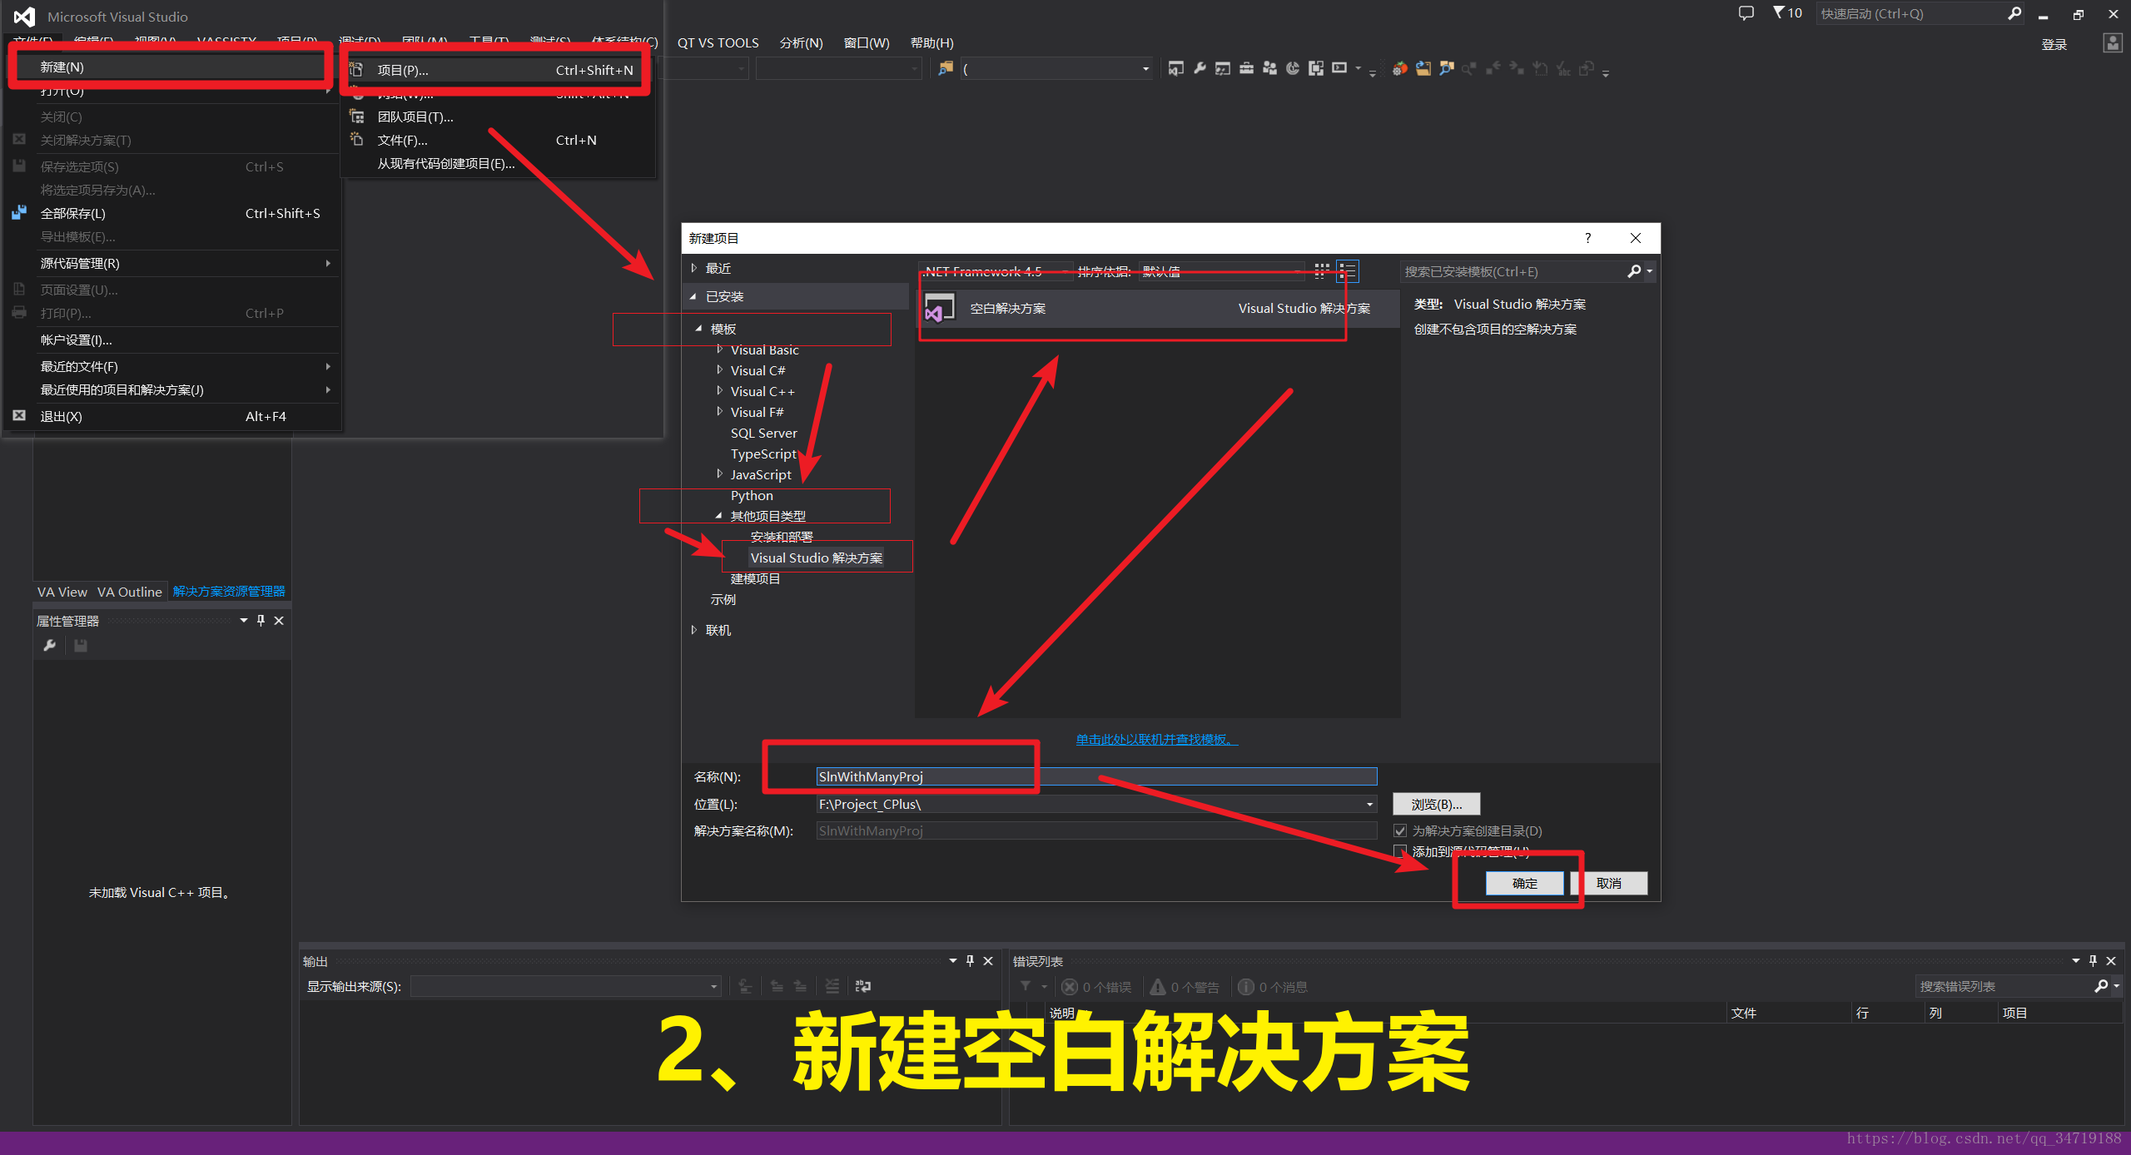Close the 输出 panel
The image size is (2131, 1155).
coord(988,961)
